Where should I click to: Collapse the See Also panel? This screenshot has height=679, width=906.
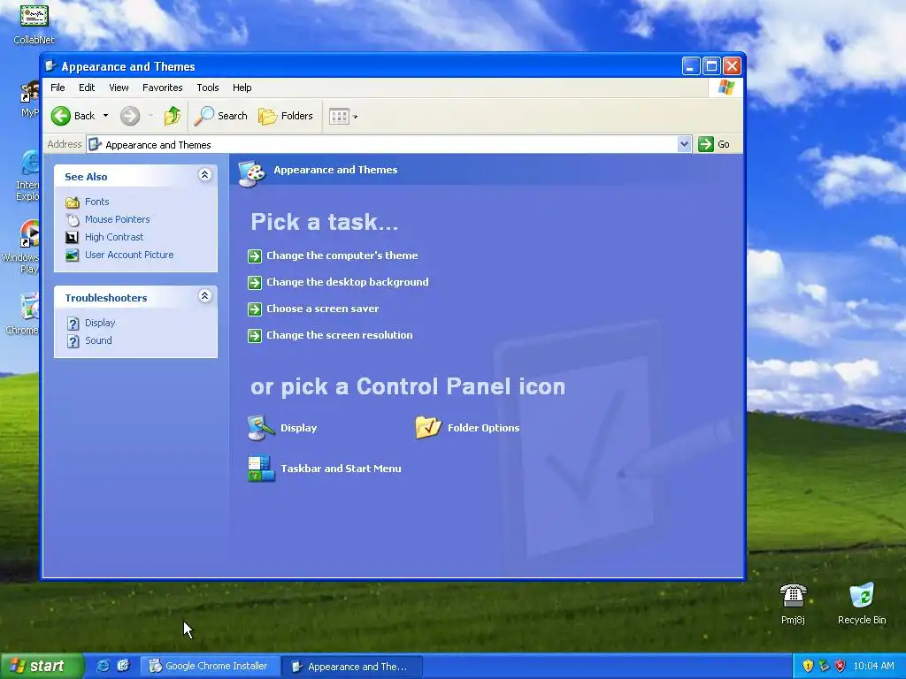(204, 175)
